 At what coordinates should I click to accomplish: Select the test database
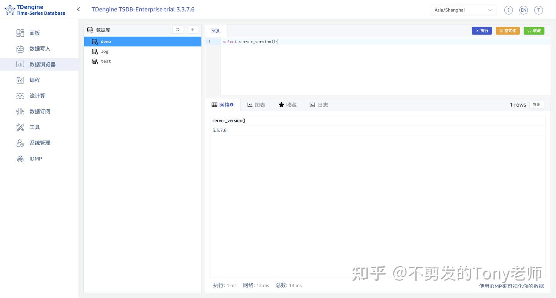tap(142, 61)
